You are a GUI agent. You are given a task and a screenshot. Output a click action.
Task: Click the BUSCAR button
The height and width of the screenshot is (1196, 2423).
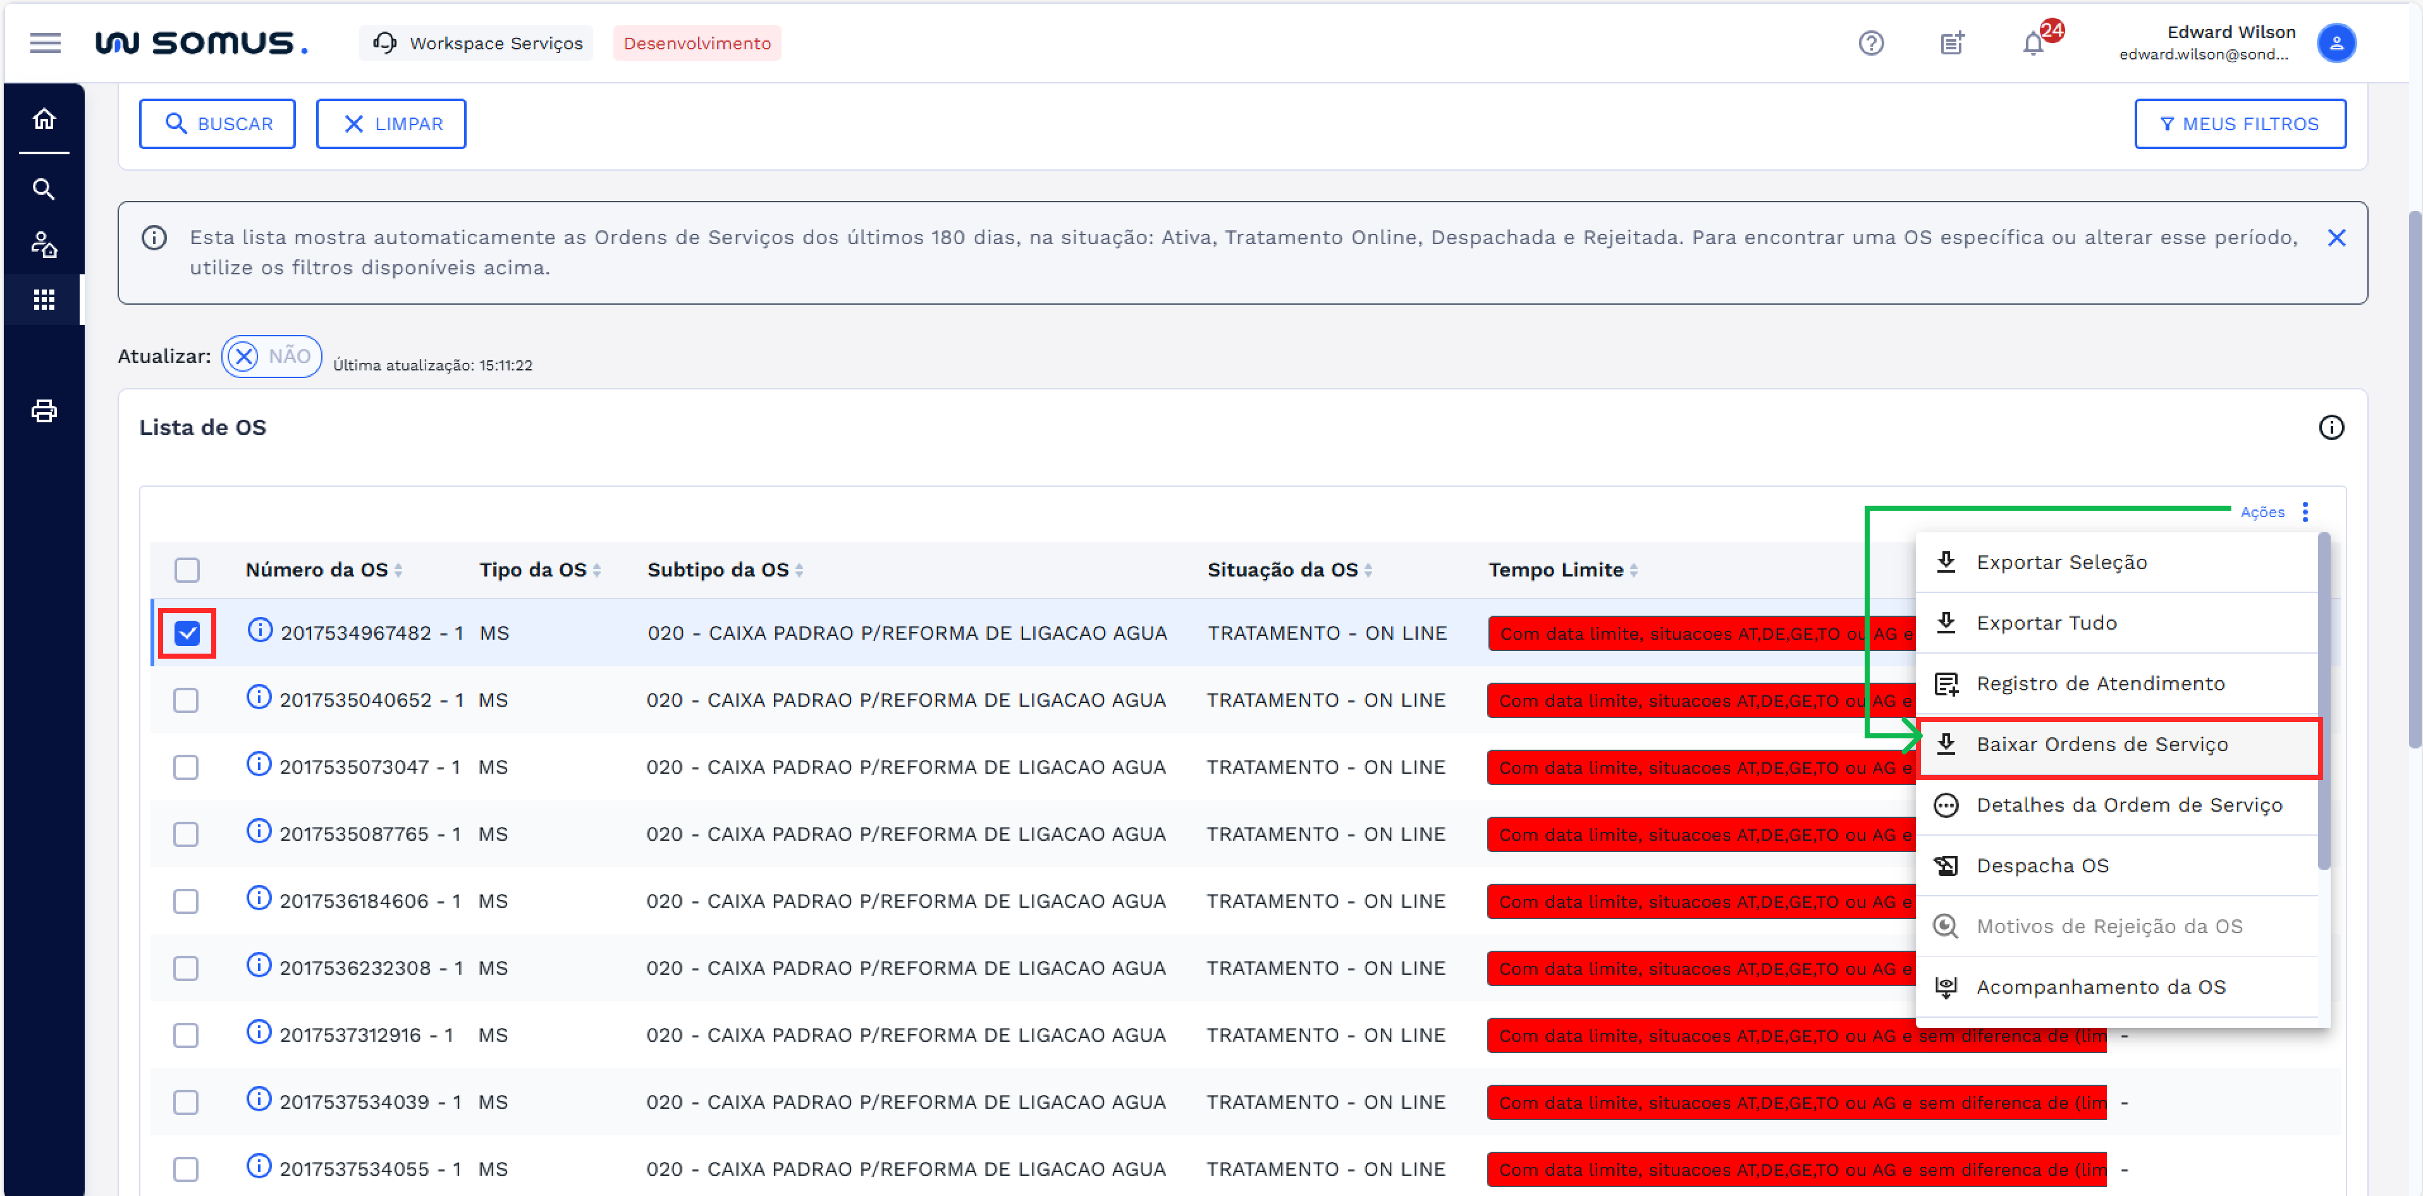[x=218, y=124]
